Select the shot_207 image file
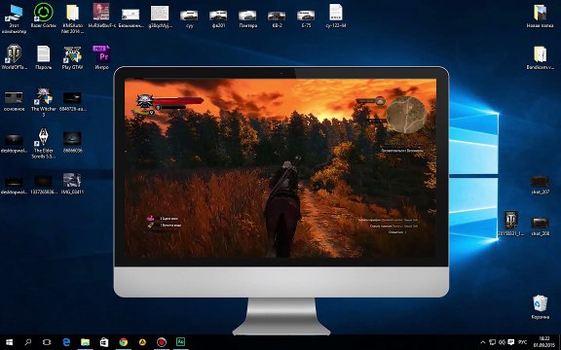Viewport: 561px width, 350px height. 540,185
